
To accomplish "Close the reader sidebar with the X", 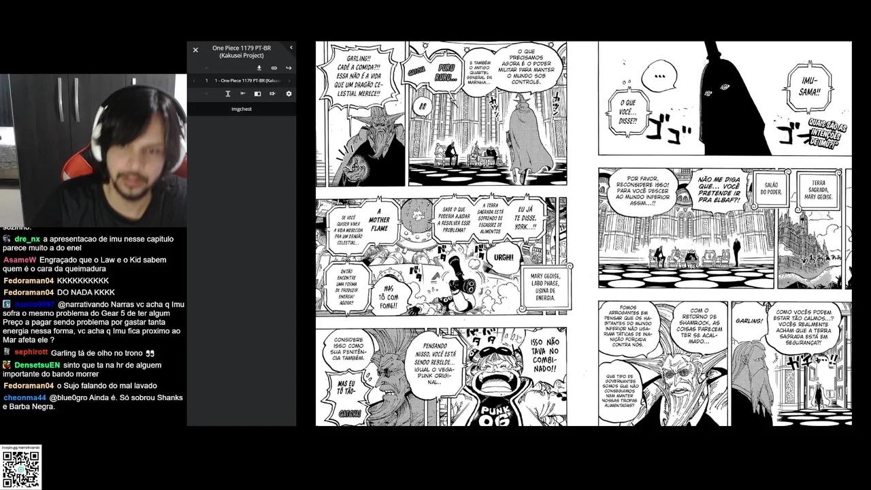I will 195,50.
